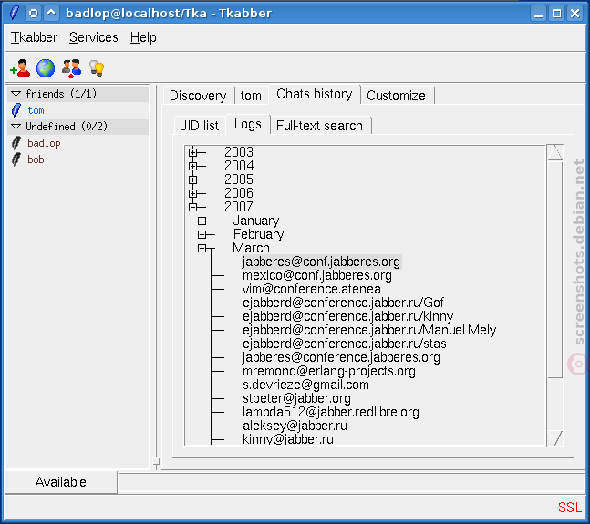Screen dimensions: 590x524
Task: Click the 2007 year label
Action: click(239, 207)
